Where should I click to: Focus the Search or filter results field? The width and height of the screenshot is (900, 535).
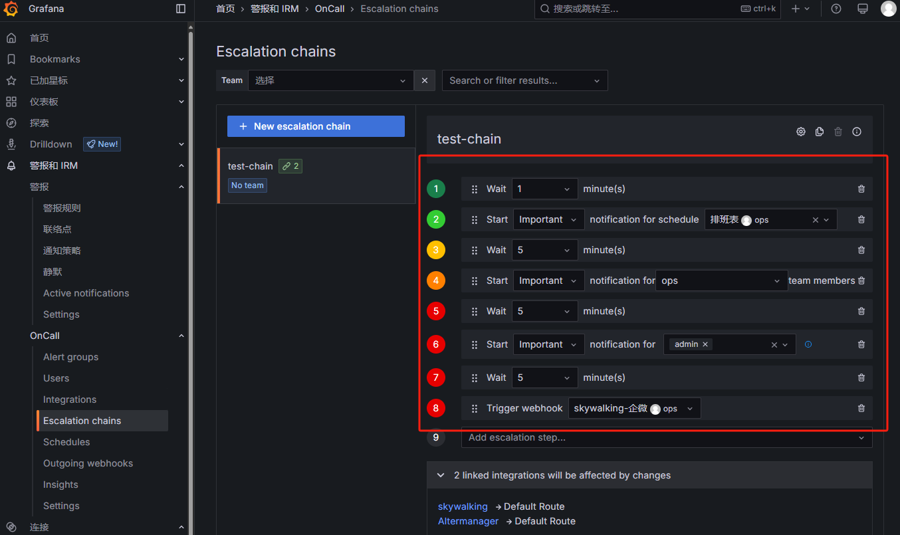(x=524, y=80)
